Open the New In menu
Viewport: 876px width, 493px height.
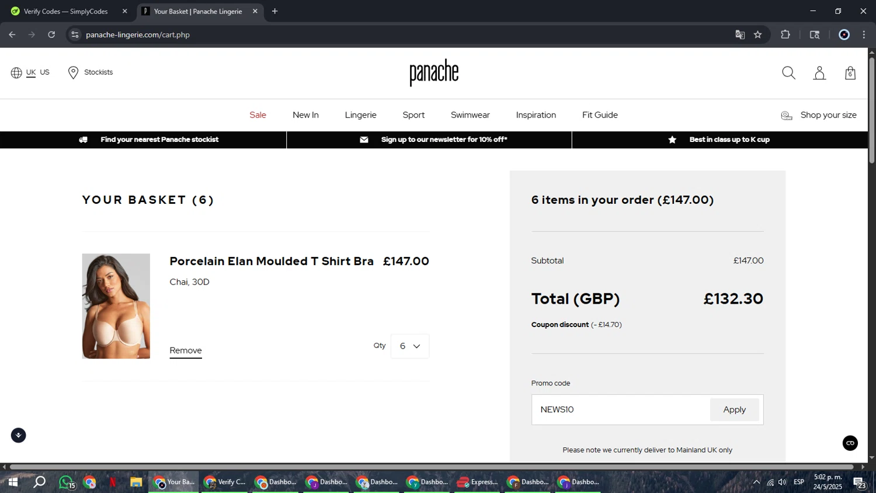click(305, 115)
